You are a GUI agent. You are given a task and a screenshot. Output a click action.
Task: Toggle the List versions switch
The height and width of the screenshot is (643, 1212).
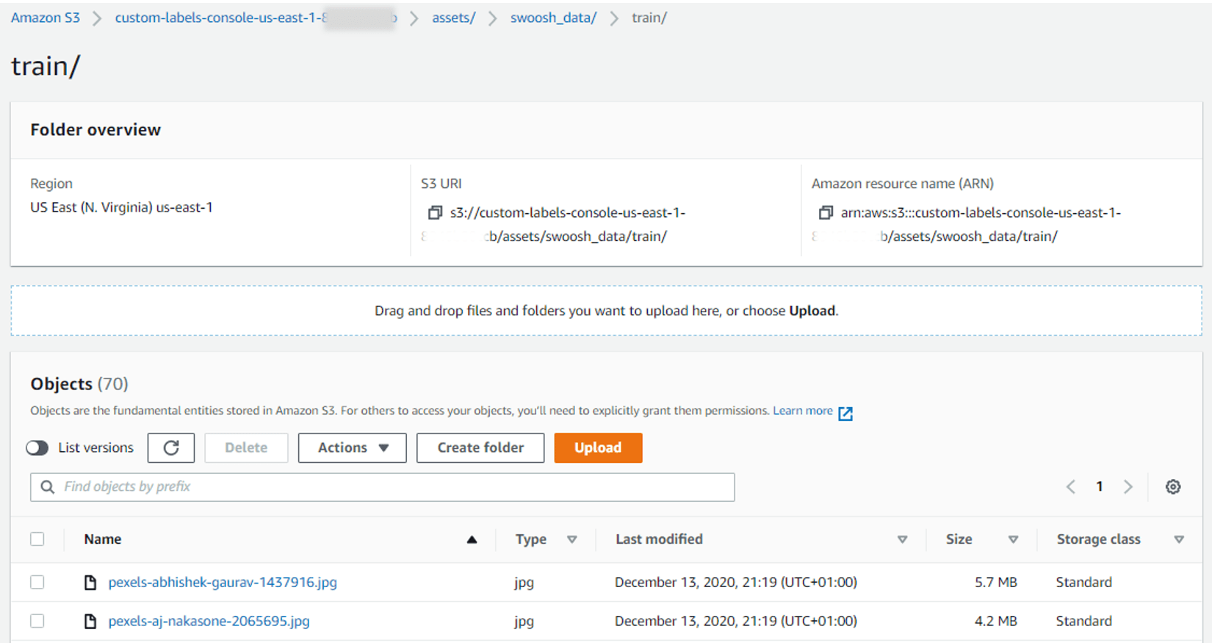(37, 448)
